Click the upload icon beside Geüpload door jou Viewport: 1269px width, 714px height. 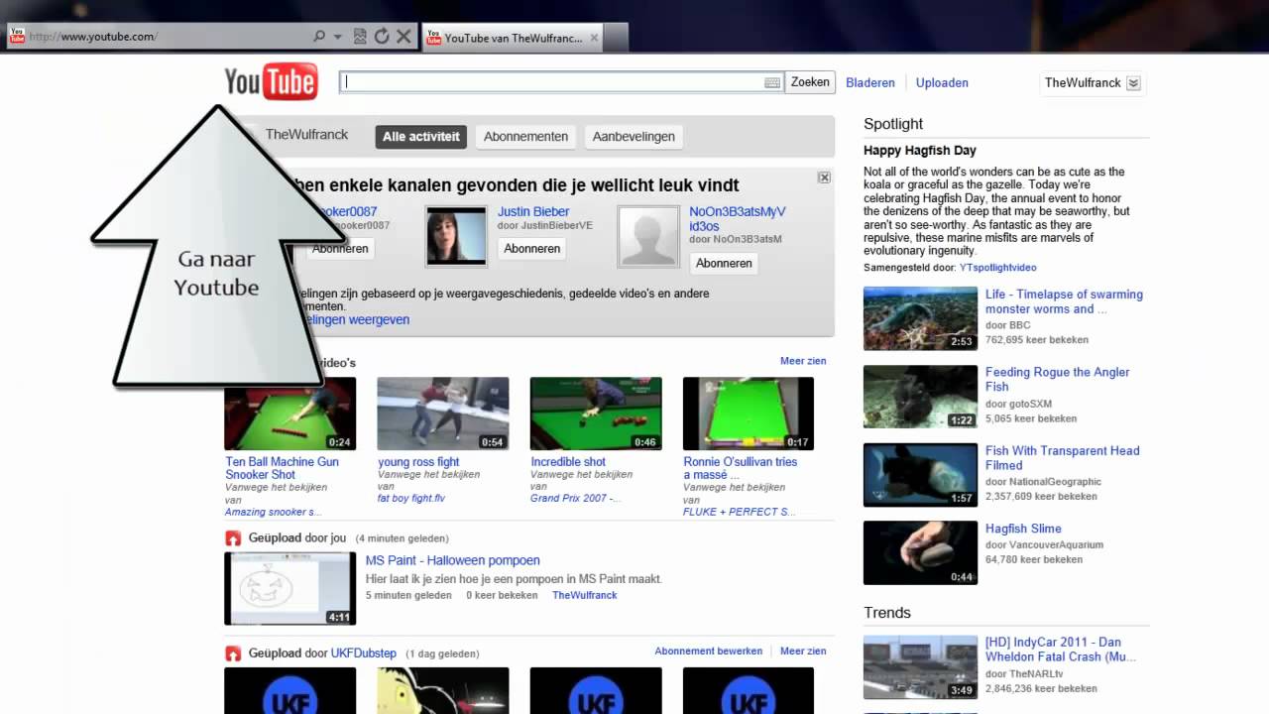coord(233,538)
